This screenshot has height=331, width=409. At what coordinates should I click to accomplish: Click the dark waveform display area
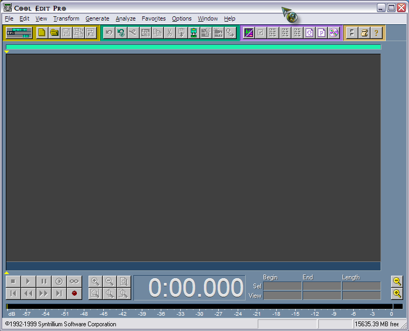pos(193,158)
